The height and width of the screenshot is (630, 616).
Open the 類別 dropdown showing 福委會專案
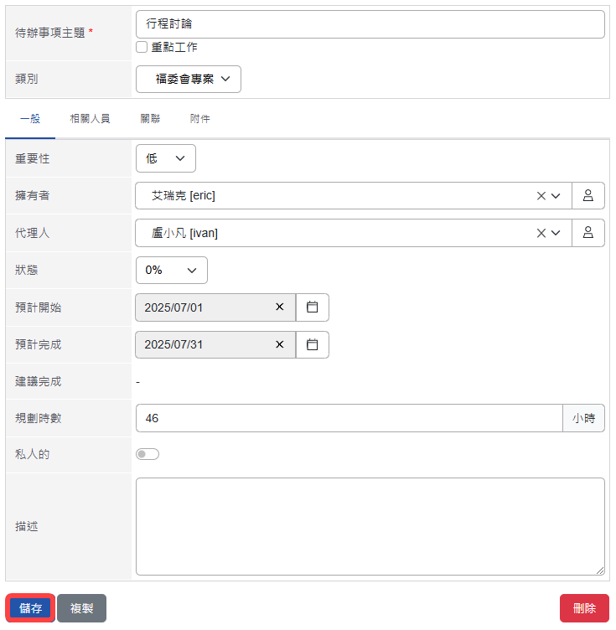point(189,79)
